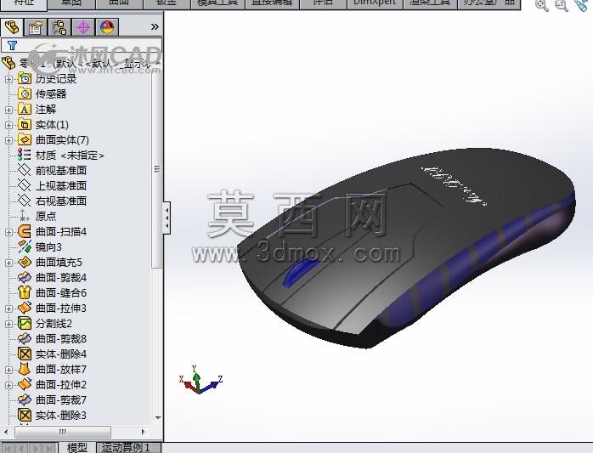Image resolution: width=593 pixels, height=453 pixels.
Task: Expand the 曲面-放样7 tree node
Action: click(x=8, y=370)
